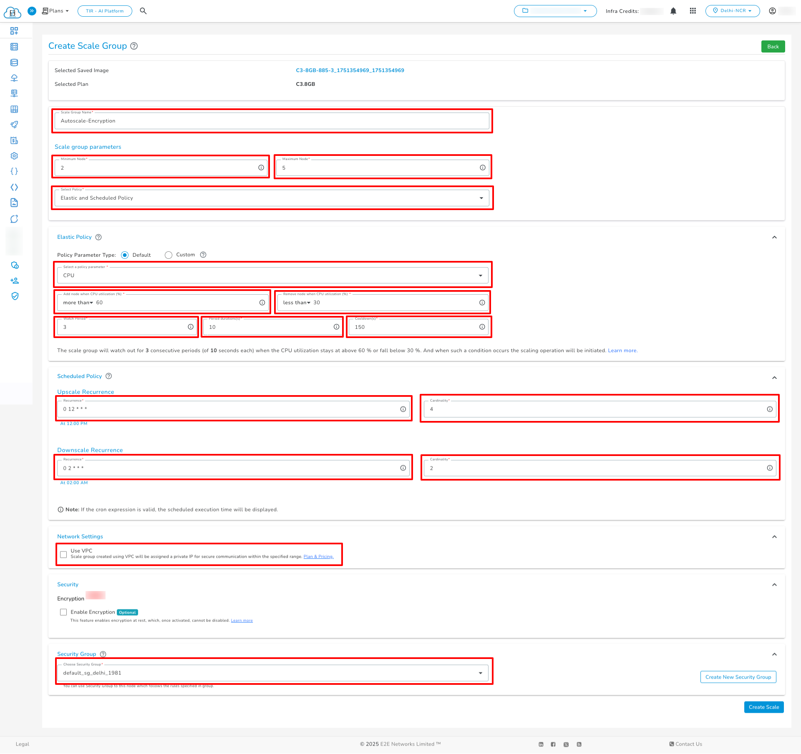Click the Plan & Pricing link
Screen dimensions: 801x754
coord(318,556)
